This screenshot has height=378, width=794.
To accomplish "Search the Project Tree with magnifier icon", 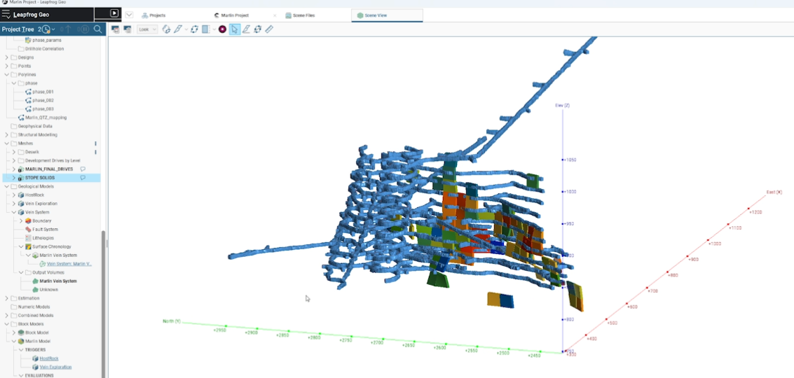I will [98, 29].
